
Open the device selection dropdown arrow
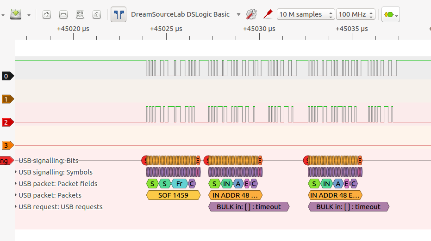coord(238,14)
